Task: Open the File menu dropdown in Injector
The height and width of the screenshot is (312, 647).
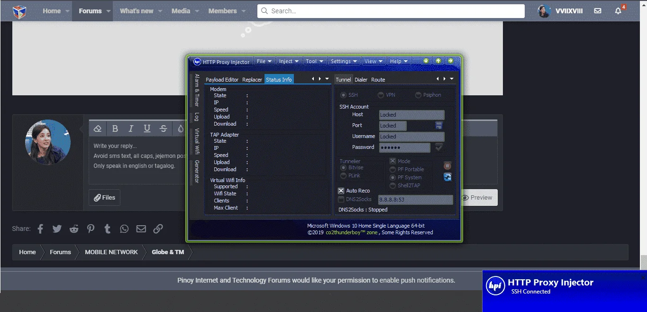Action: [264, 61]
